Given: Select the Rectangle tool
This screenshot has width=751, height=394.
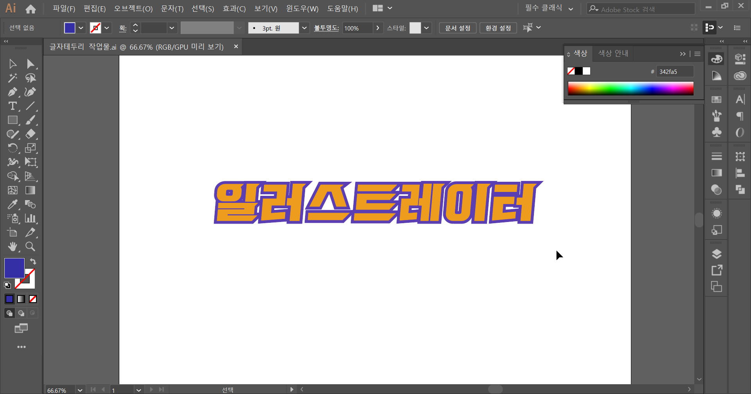Looking at the screenshot, I should tap(13, 120).
